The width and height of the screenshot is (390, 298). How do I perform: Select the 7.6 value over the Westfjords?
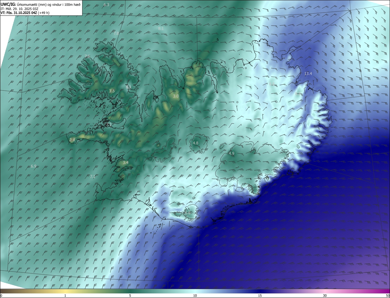point(87,56)
